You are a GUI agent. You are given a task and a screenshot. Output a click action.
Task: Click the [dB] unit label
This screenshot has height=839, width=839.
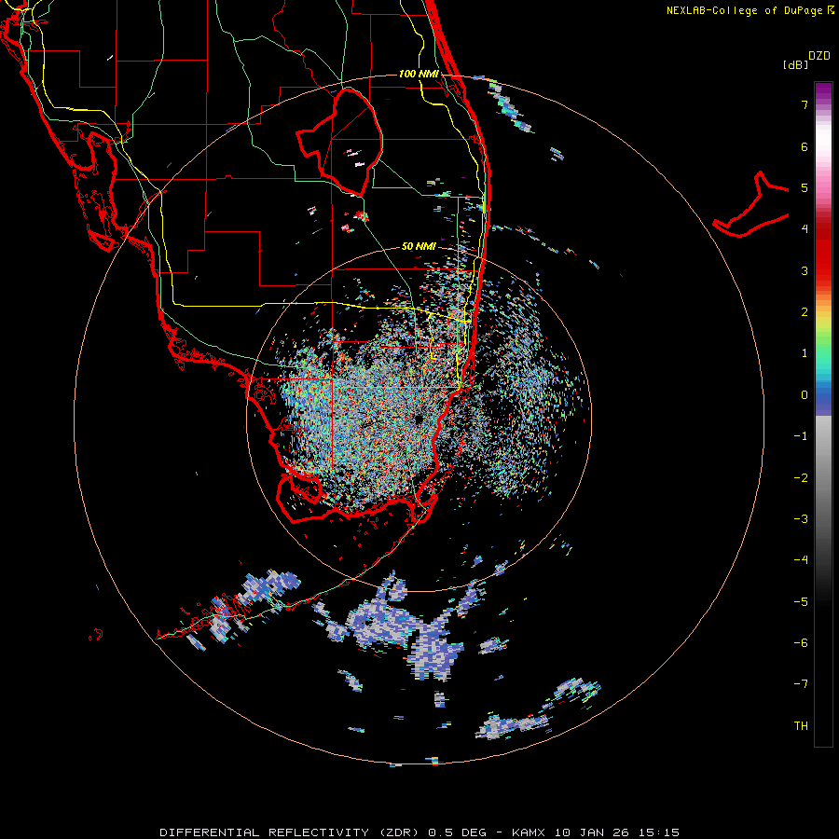[x=796, y=65]
